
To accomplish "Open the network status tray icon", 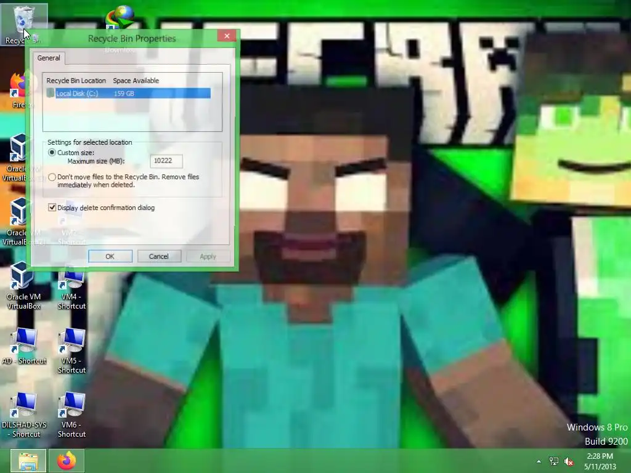I will tap(554, 461).
